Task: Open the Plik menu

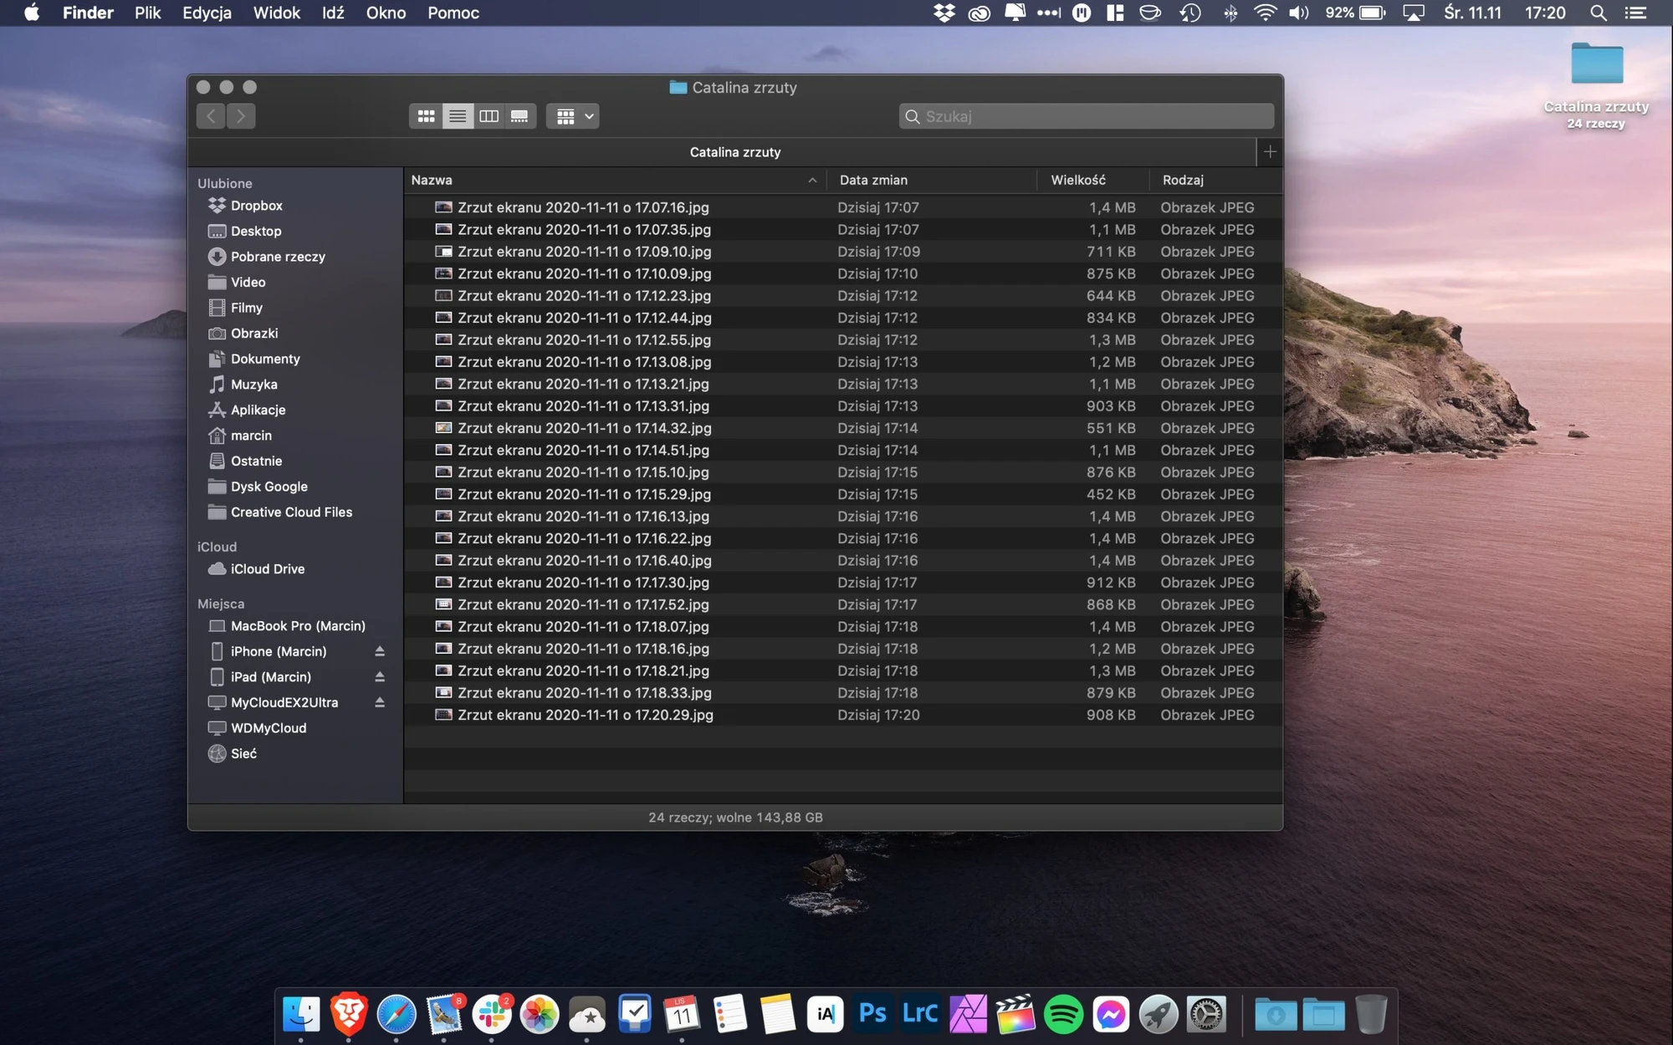Action: [147, 13]
